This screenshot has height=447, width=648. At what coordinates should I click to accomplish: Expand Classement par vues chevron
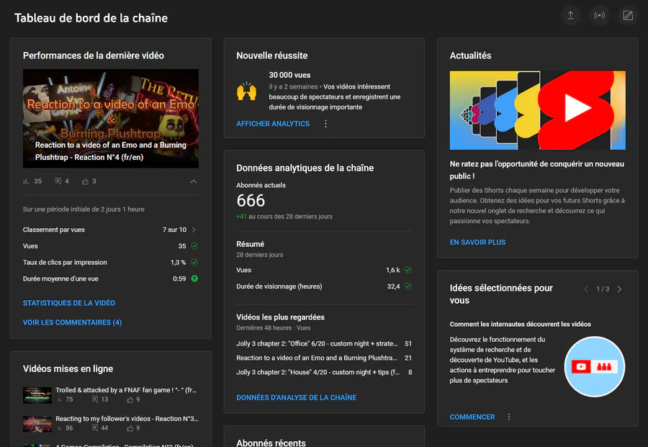pos(194,230)
